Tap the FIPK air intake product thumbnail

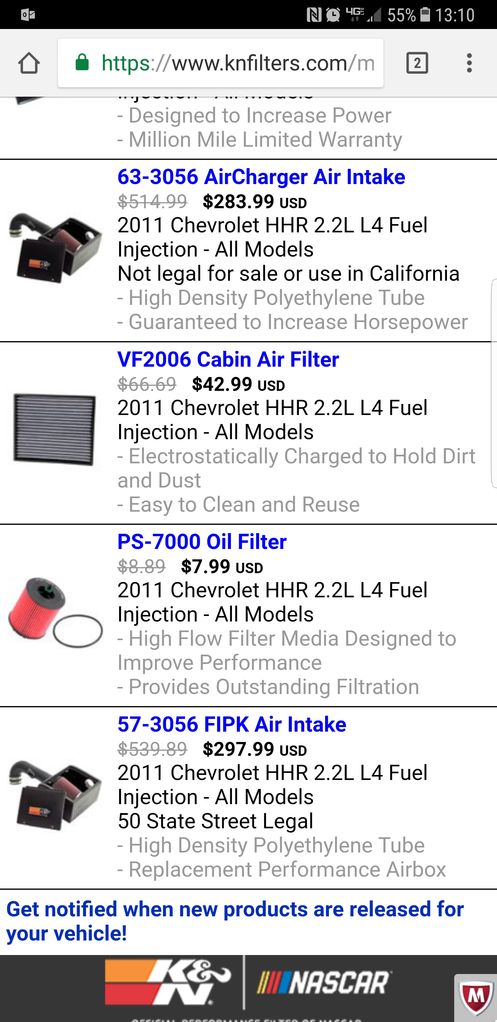click(56, 794)
